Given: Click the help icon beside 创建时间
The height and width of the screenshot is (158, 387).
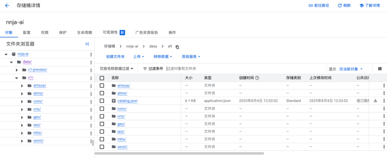Looking at the screenshot, I should coord(257,78).
